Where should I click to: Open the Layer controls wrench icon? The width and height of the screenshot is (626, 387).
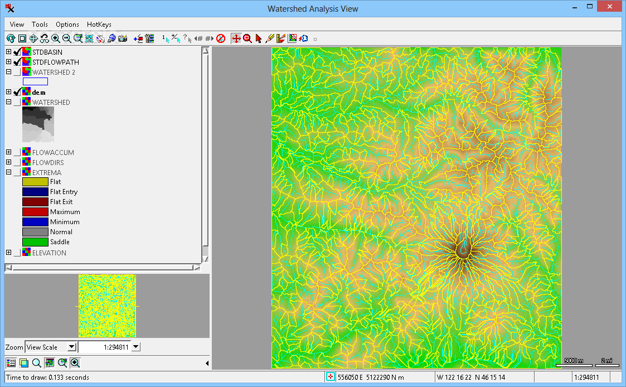[x=150, y=38]
